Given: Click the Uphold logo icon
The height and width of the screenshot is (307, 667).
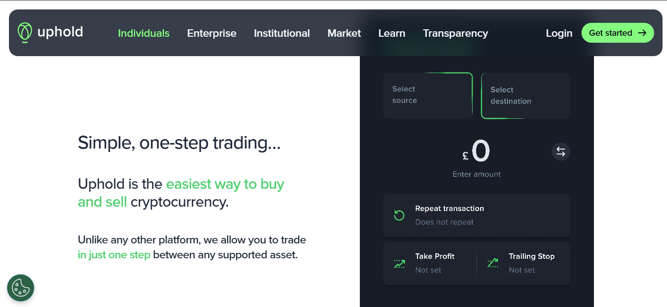Looking at the screenshot, I should [25, 33].
